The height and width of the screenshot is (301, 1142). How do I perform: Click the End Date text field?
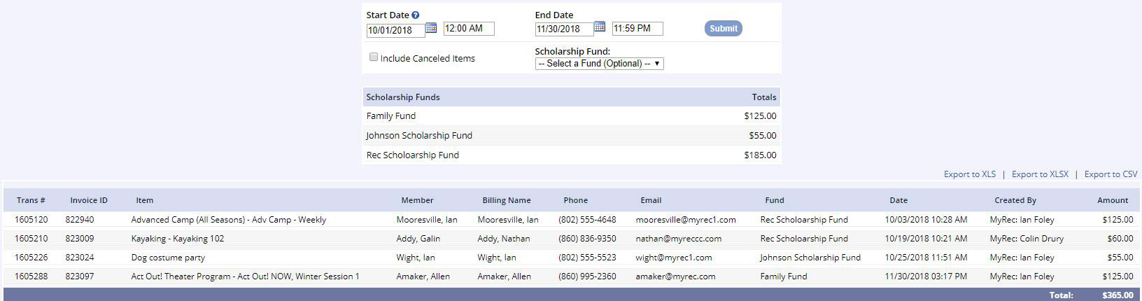pyautogui.click(x=564, y=29)
